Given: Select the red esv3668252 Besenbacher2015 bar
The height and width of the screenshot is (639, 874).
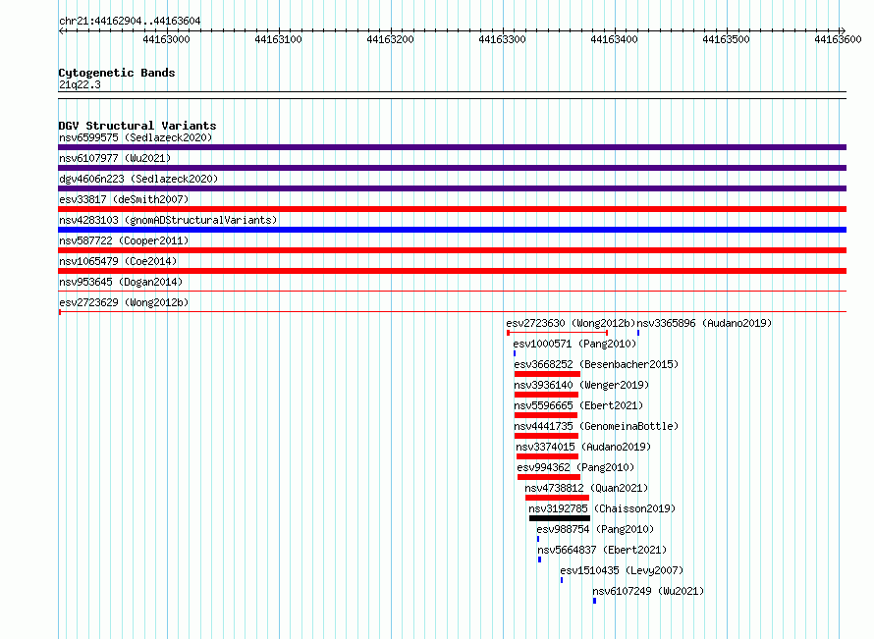Looking at the screenshot, I should 547,374.
